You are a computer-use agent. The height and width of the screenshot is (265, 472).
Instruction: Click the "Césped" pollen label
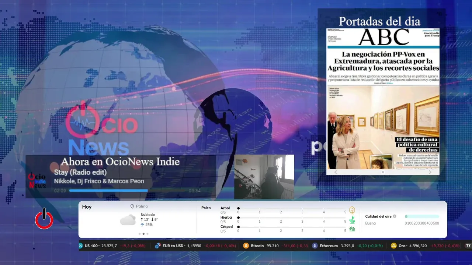click(x=226, y=227)
